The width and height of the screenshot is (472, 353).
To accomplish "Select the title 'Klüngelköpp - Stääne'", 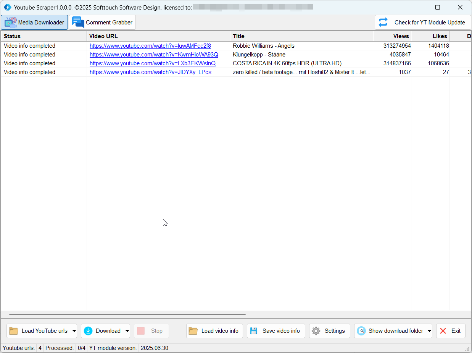I will pos(259,55).
